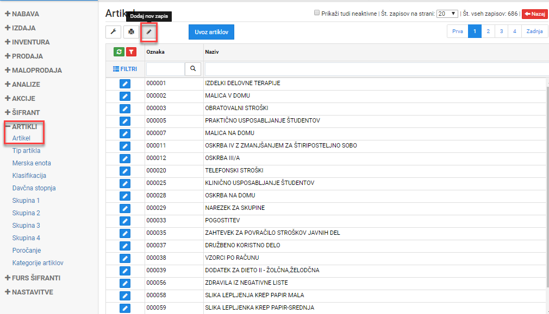Edit article 000002 MALICA V DOMU

click(125, 97)
